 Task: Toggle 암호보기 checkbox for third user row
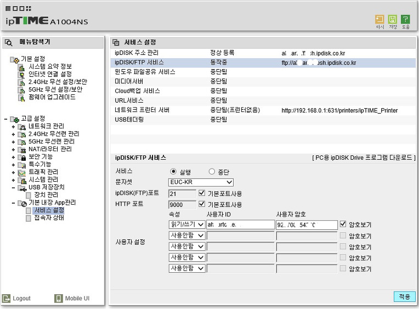[343, 246]
